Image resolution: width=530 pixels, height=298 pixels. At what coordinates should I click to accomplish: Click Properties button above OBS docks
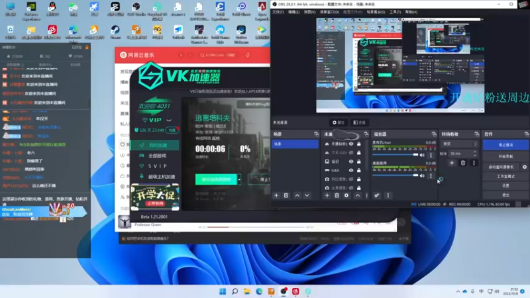tap(339, 123)
